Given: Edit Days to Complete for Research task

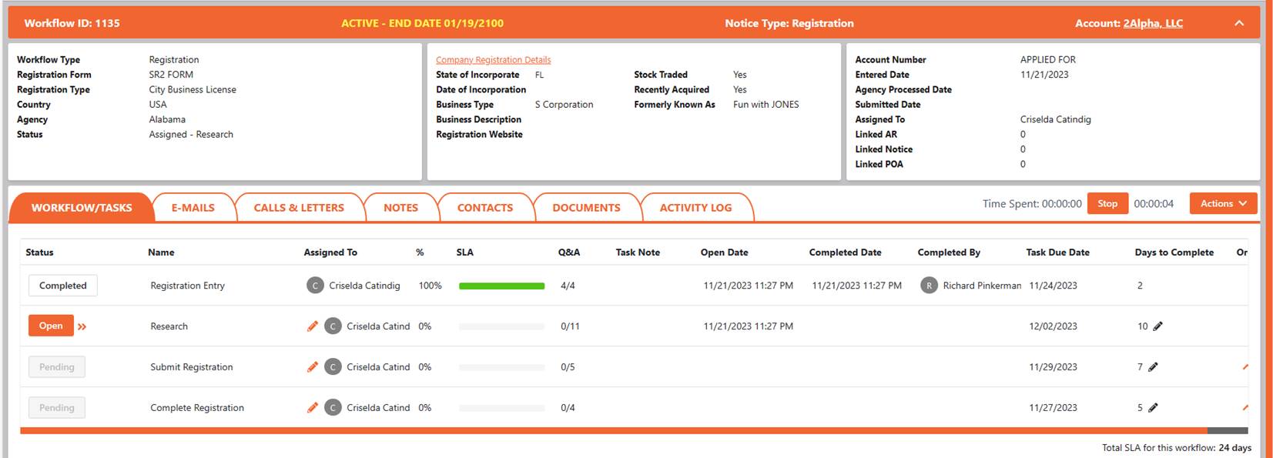Looking at the screenshot, I should tap(1157, 326).
